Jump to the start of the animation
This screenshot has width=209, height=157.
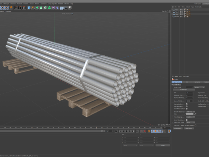(x=116, y=131)
